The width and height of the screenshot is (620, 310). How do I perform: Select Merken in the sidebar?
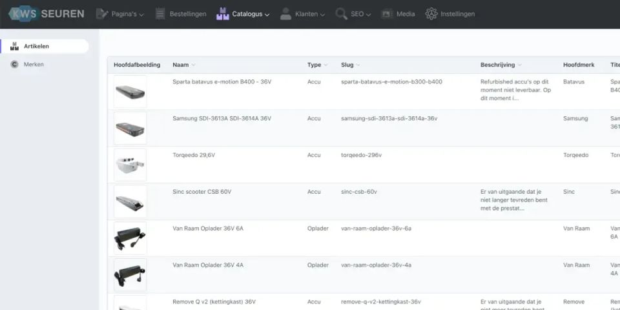click(x=45, y=65)
